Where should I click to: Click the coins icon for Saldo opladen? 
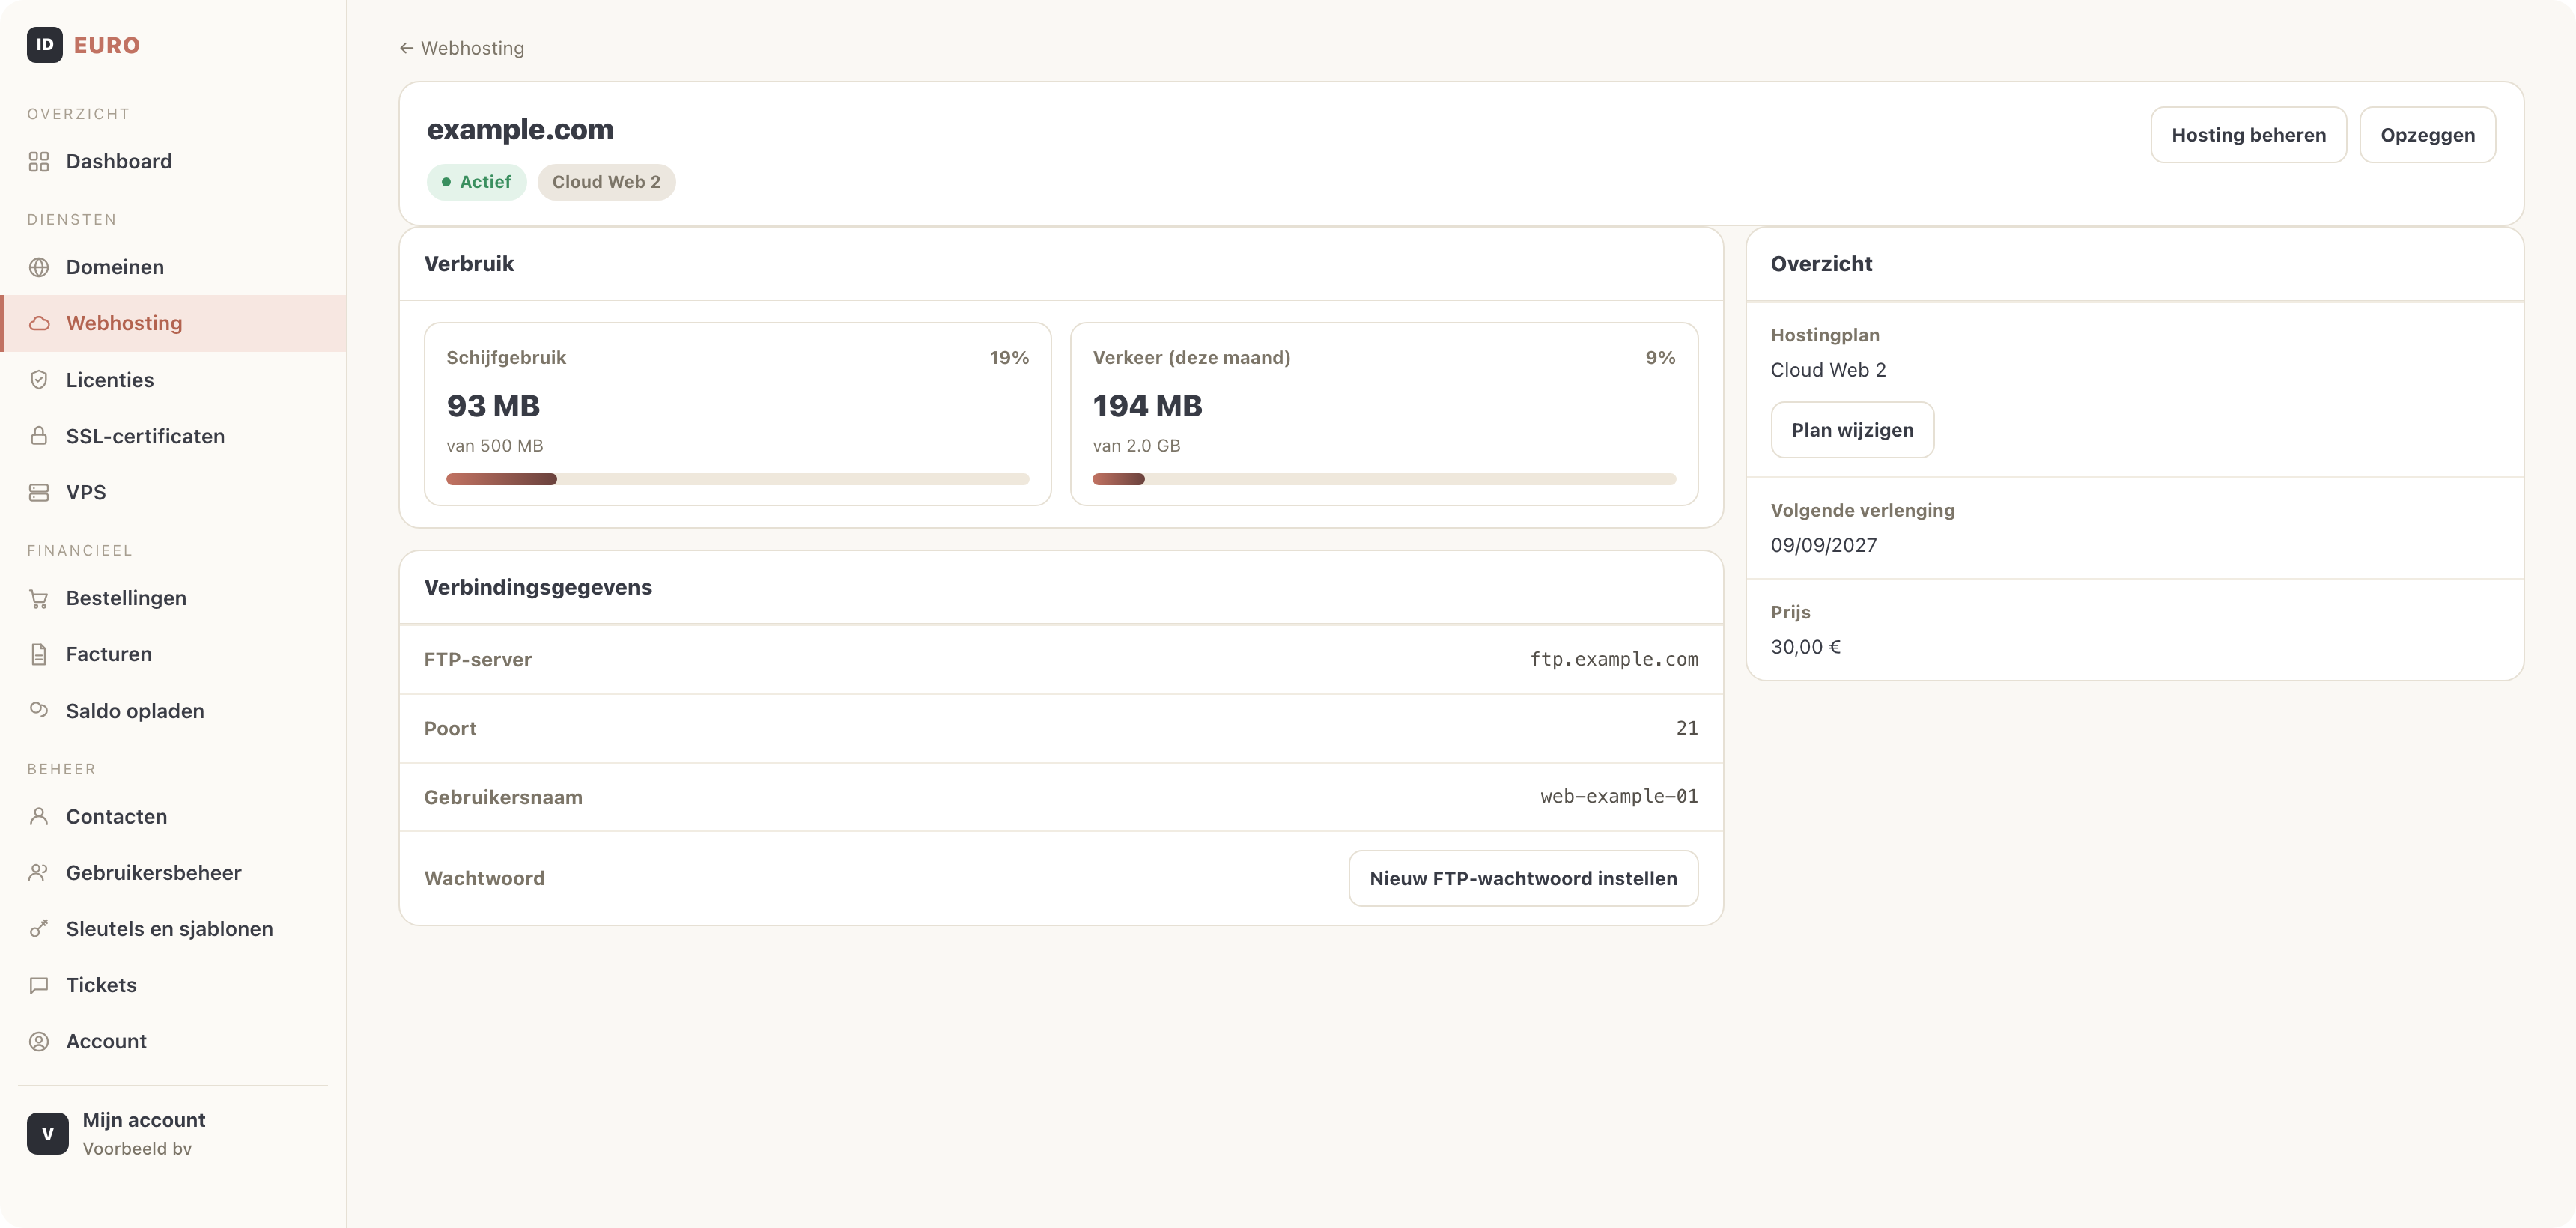[x=39, y=710]
